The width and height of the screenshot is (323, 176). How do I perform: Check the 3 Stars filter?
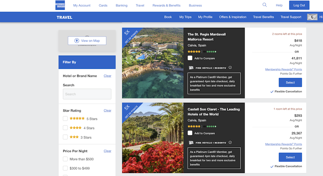coord(65,137)
